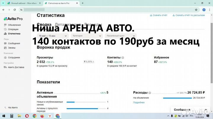Image resolution: width=213 pixels, height=119 pixels.
Task: Open Подробнее under Расходы
Action: point(139,103)
